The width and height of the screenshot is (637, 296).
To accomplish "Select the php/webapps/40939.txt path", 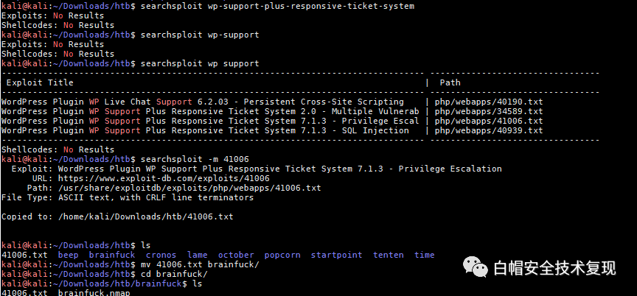I will [x=488, y=130].
